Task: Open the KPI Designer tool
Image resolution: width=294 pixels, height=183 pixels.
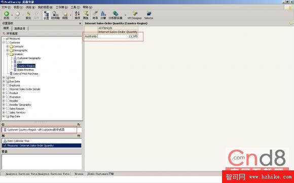Action: tap(134, 15)
